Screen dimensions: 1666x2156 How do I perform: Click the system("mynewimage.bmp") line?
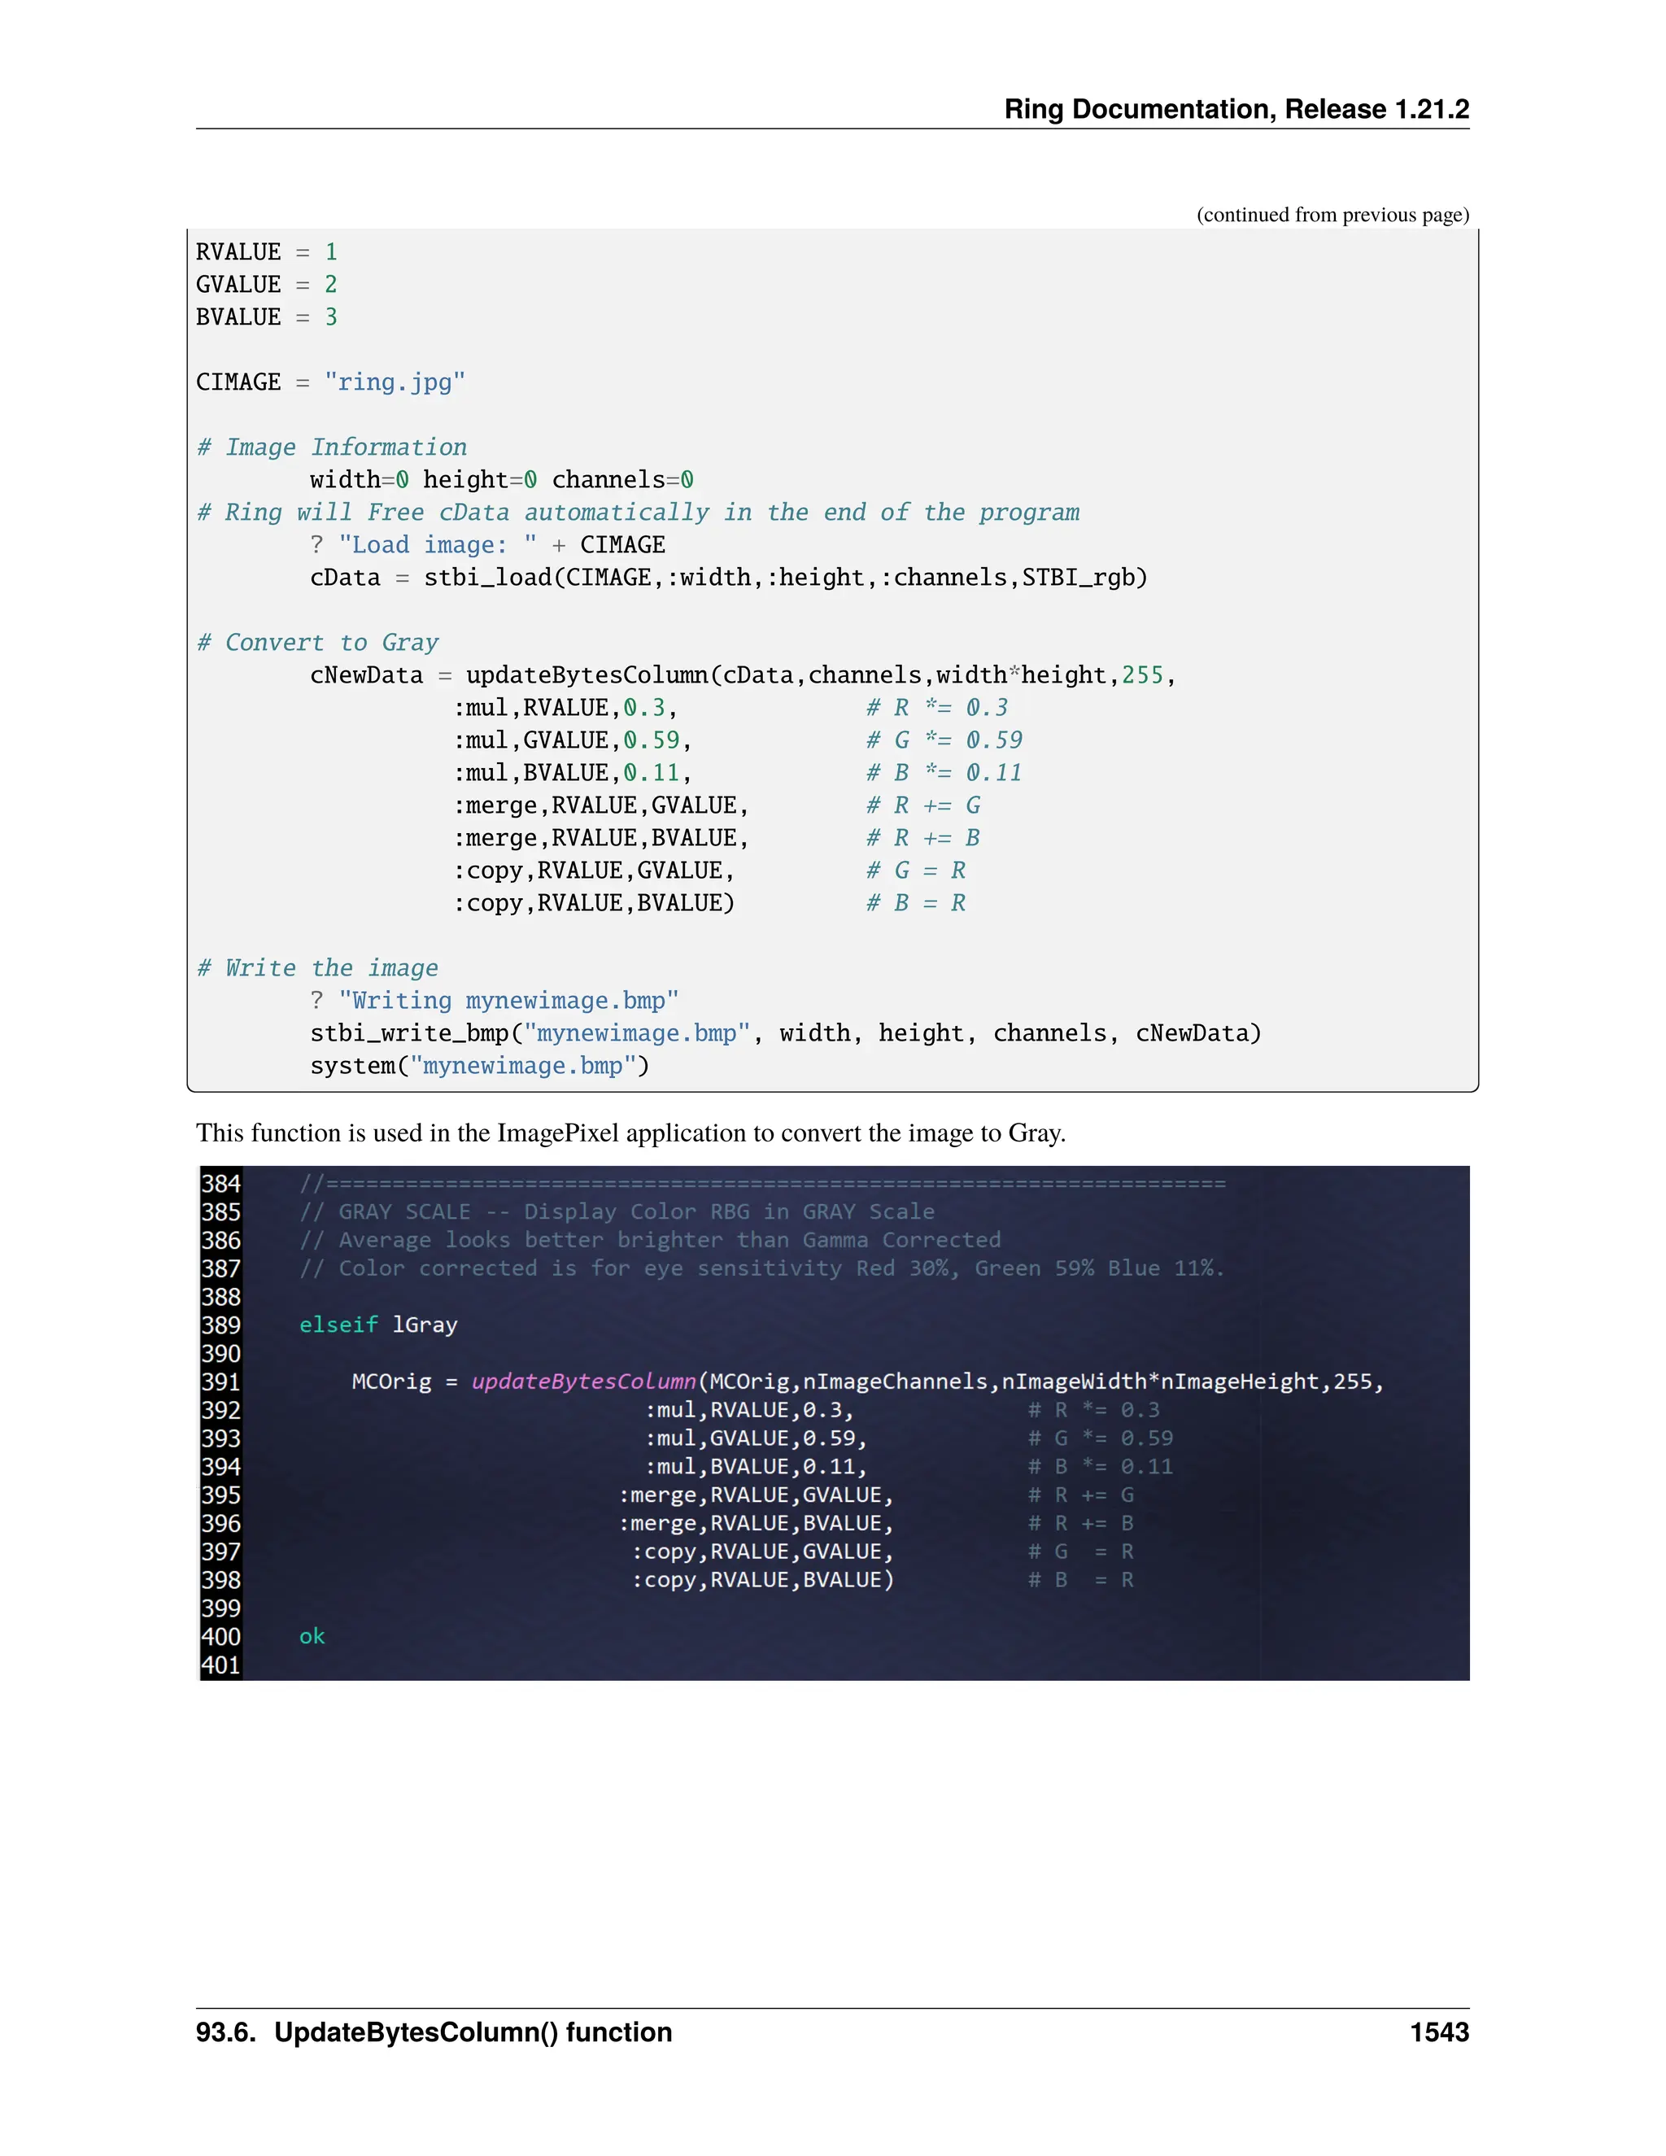480,1066
